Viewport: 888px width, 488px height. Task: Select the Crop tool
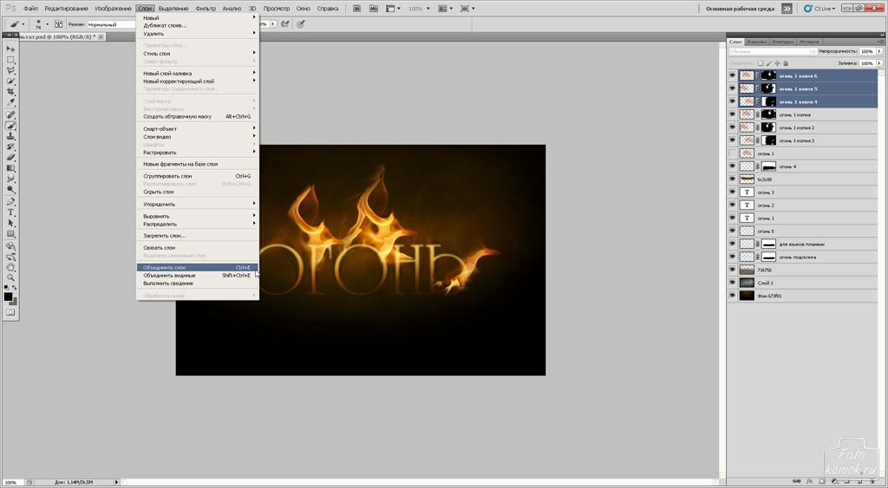pos(10,92)
